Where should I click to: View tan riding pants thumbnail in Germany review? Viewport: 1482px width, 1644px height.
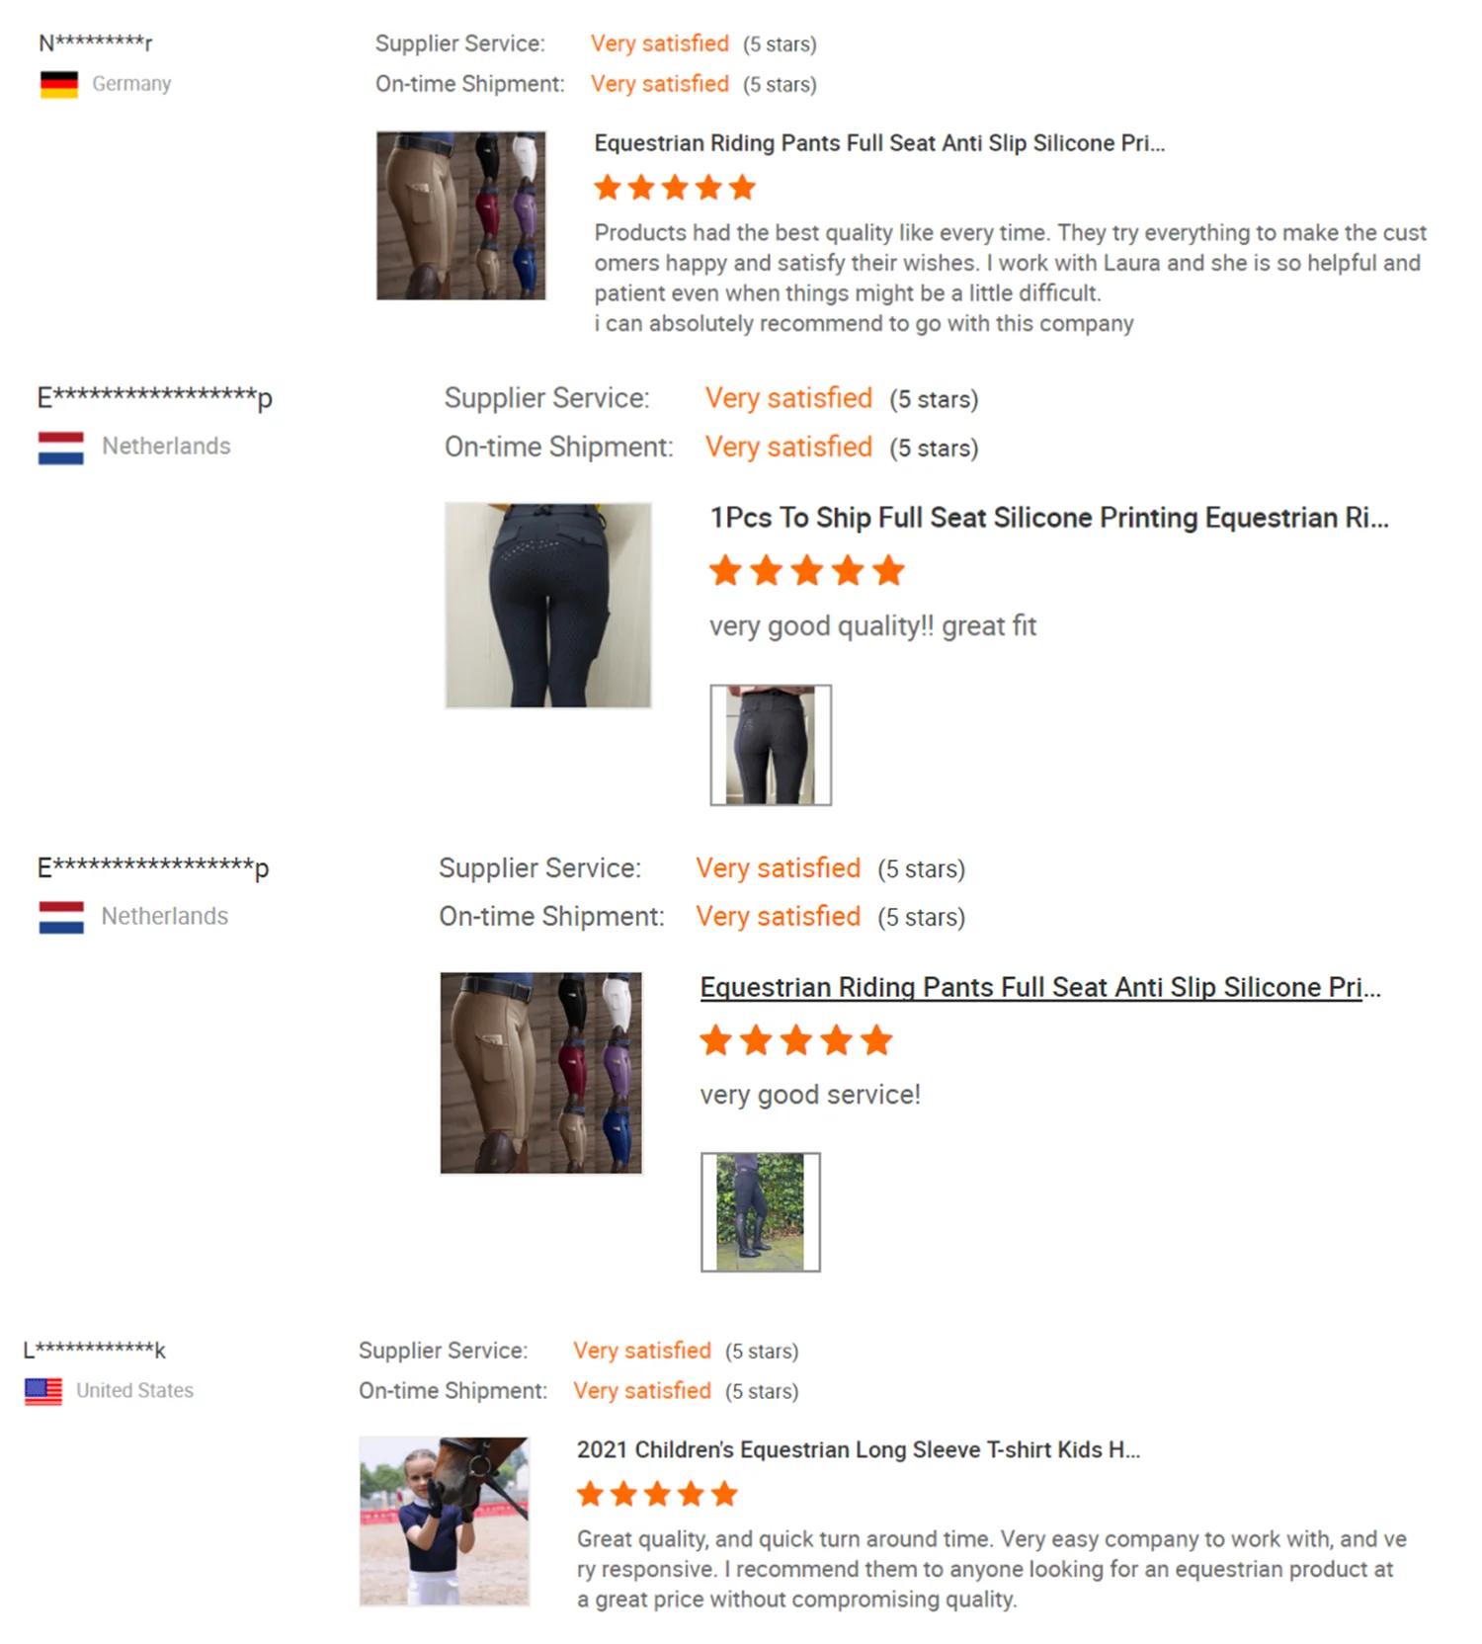(x=460, y=215)
